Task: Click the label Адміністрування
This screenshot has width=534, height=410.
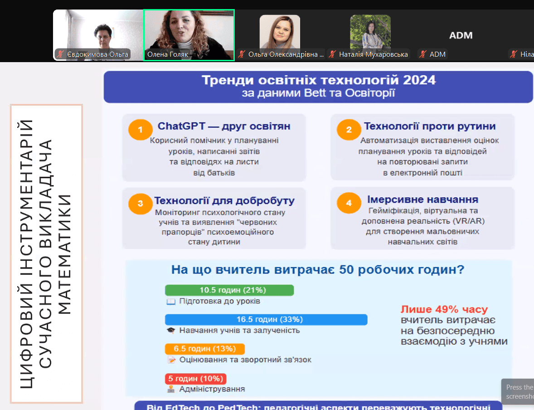Action: pos(212,389)
